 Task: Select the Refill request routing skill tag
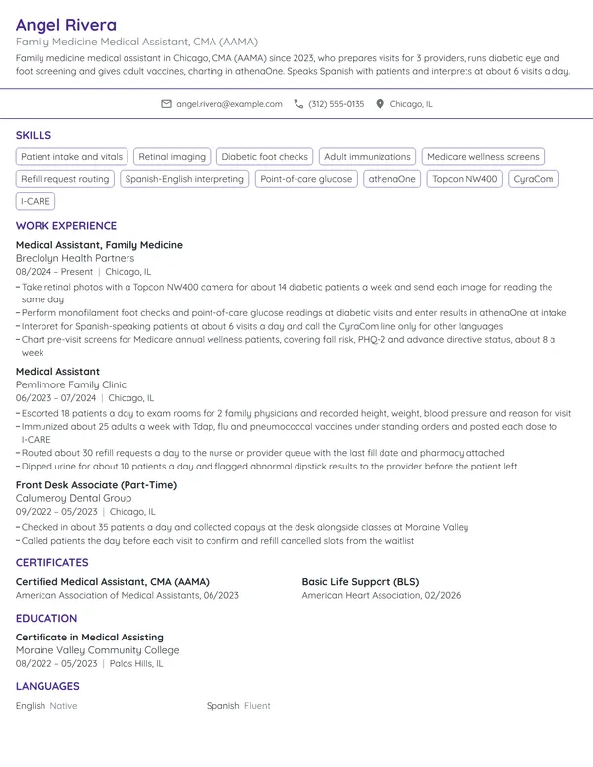pyautogui.click(x=65, y=179)
